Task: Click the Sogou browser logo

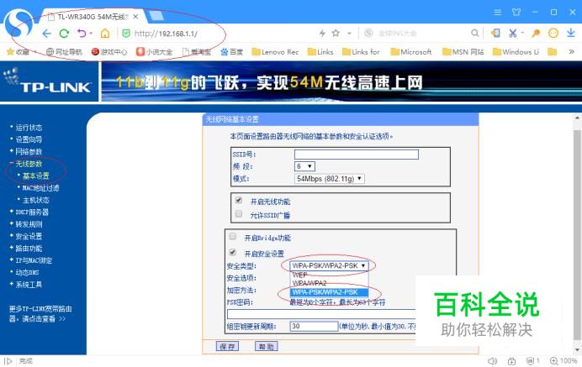Action: 19,23
